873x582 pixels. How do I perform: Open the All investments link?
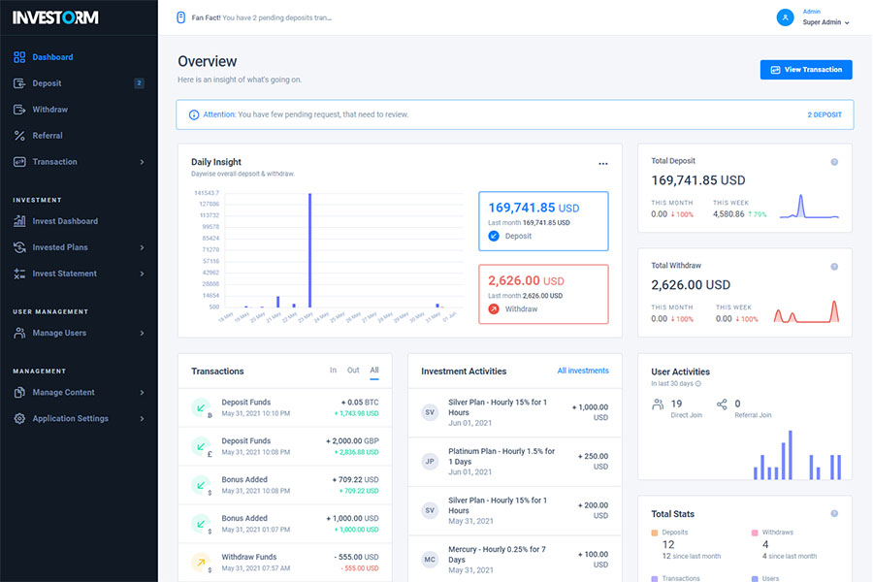pyautogui.click(x=582, y=371)
